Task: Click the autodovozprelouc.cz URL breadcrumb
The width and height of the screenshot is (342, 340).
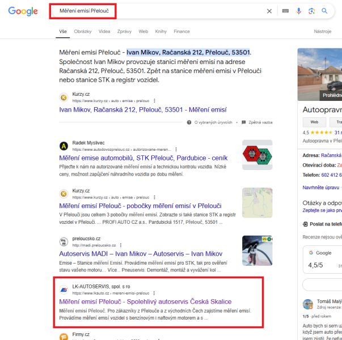Action: (x=122, y=150)
